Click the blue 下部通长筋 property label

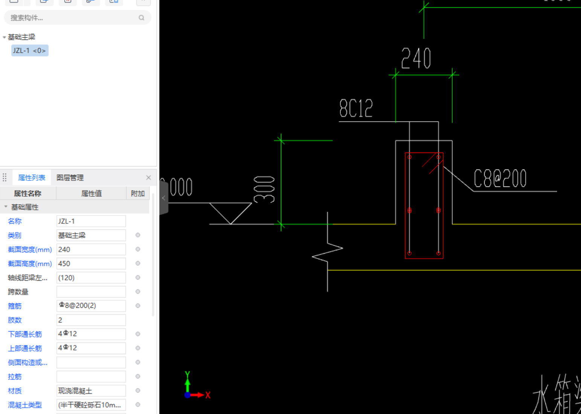pyautogui.click(x=25, y=334)
